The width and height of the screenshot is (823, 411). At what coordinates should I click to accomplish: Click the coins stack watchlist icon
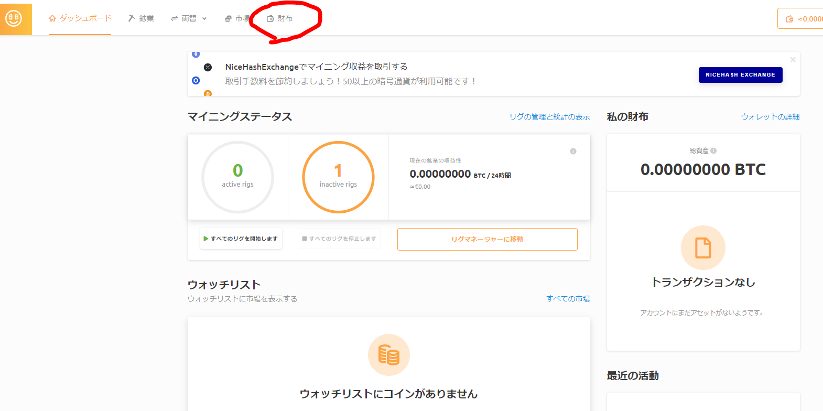click(388, 355)
